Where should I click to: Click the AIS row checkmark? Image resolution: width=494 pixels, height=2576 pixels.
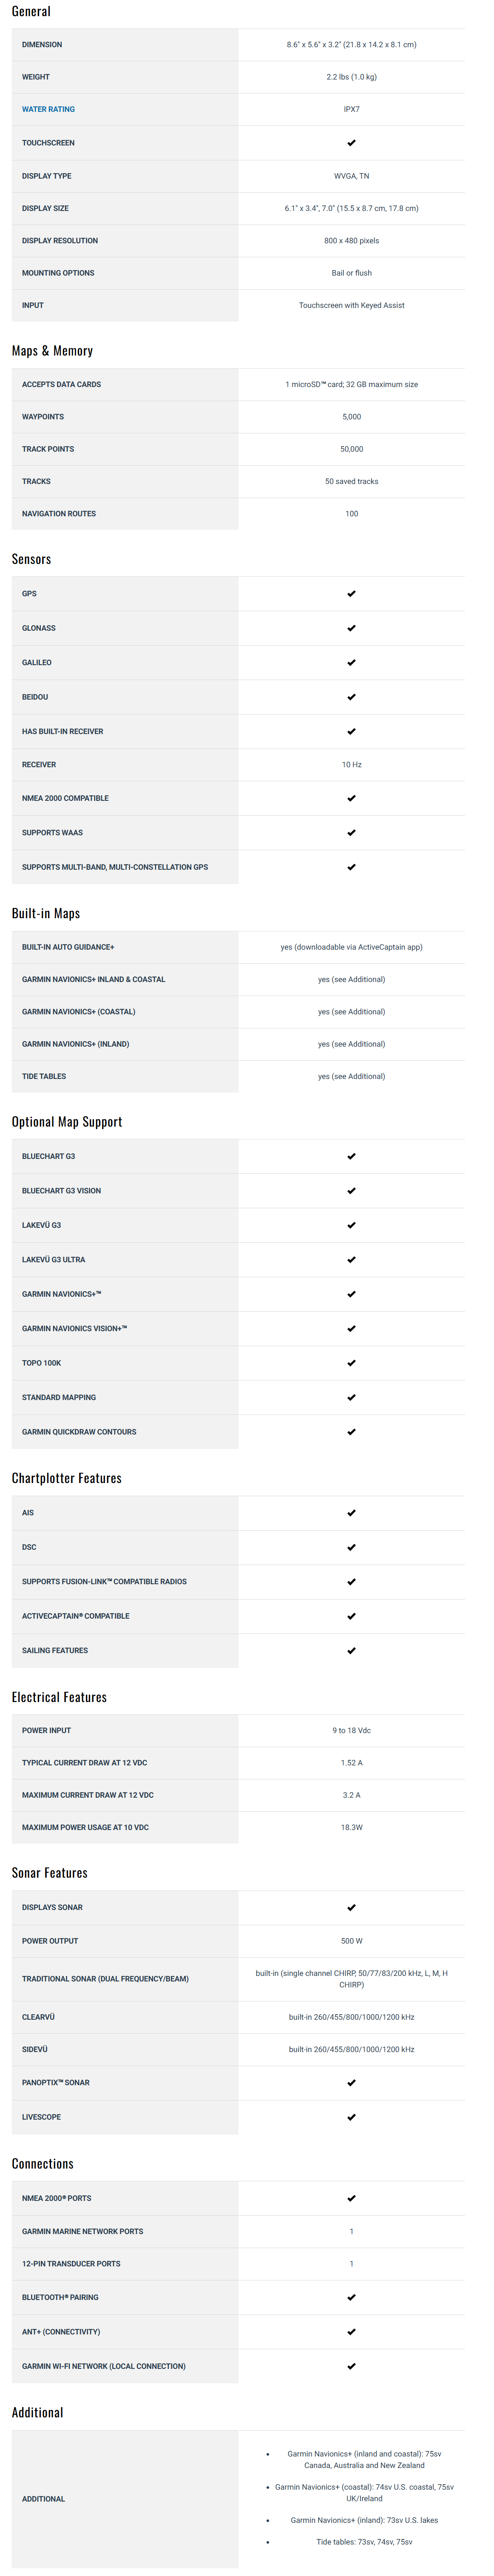click(351, 1513)
